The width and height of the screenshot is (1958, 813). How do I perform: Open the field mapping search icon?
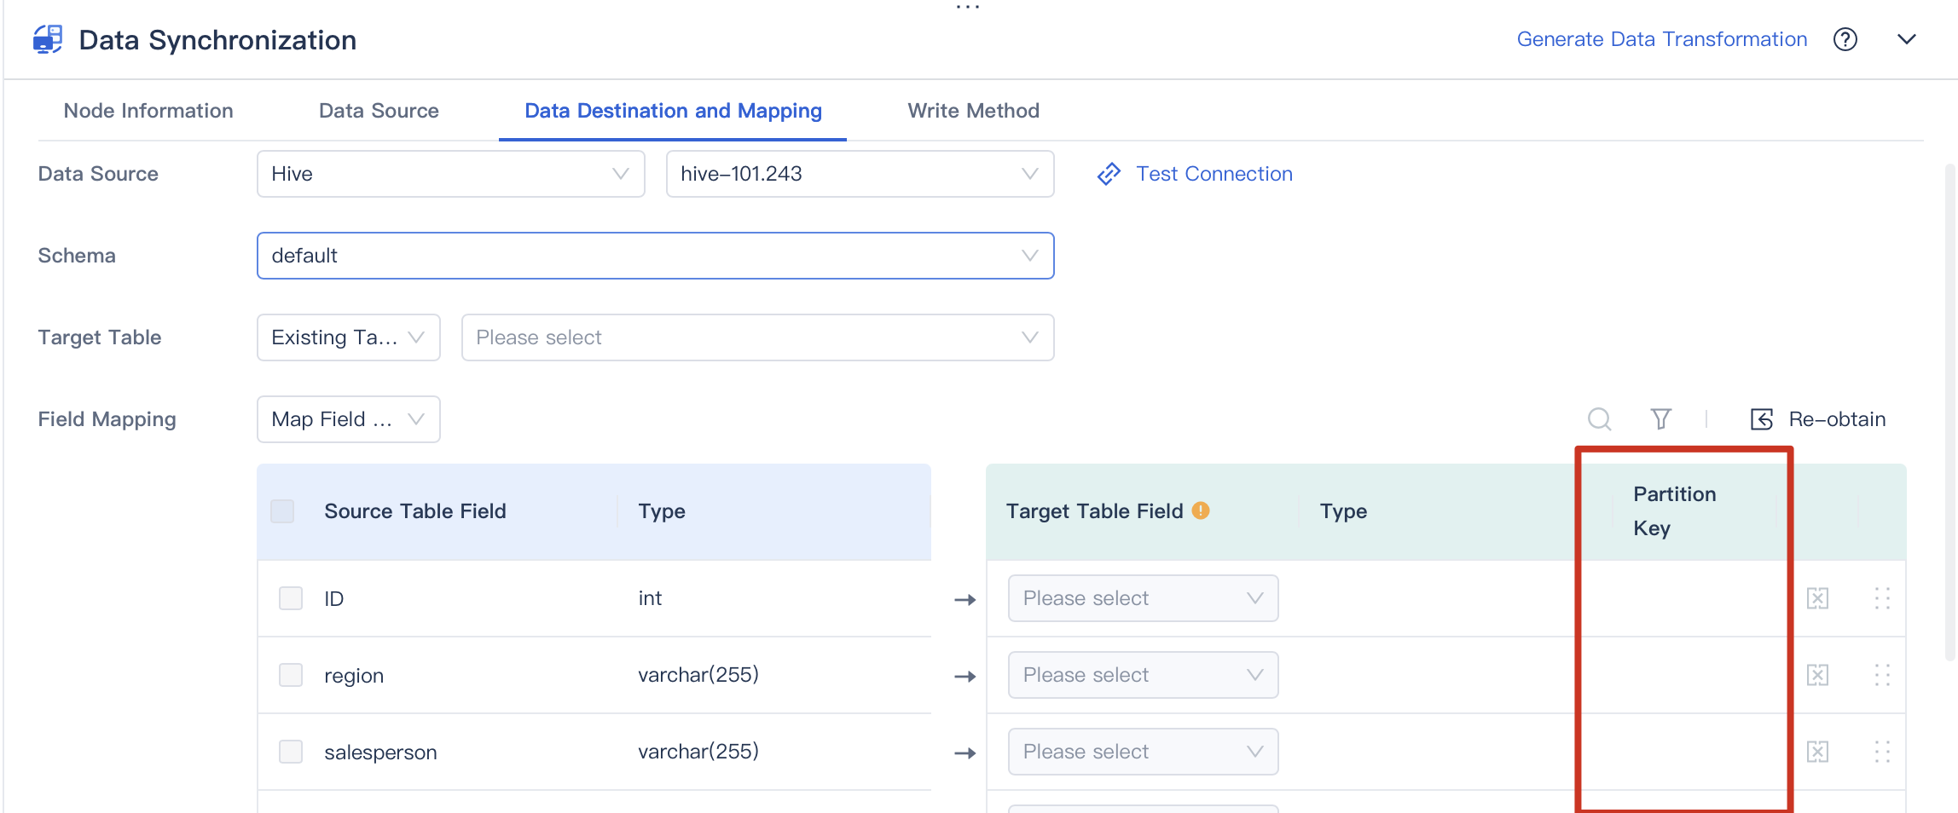click(1599, 418)
